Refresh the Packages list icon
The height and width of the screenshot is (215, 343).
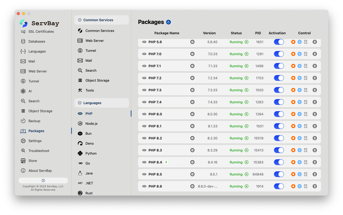coord(168,22)
